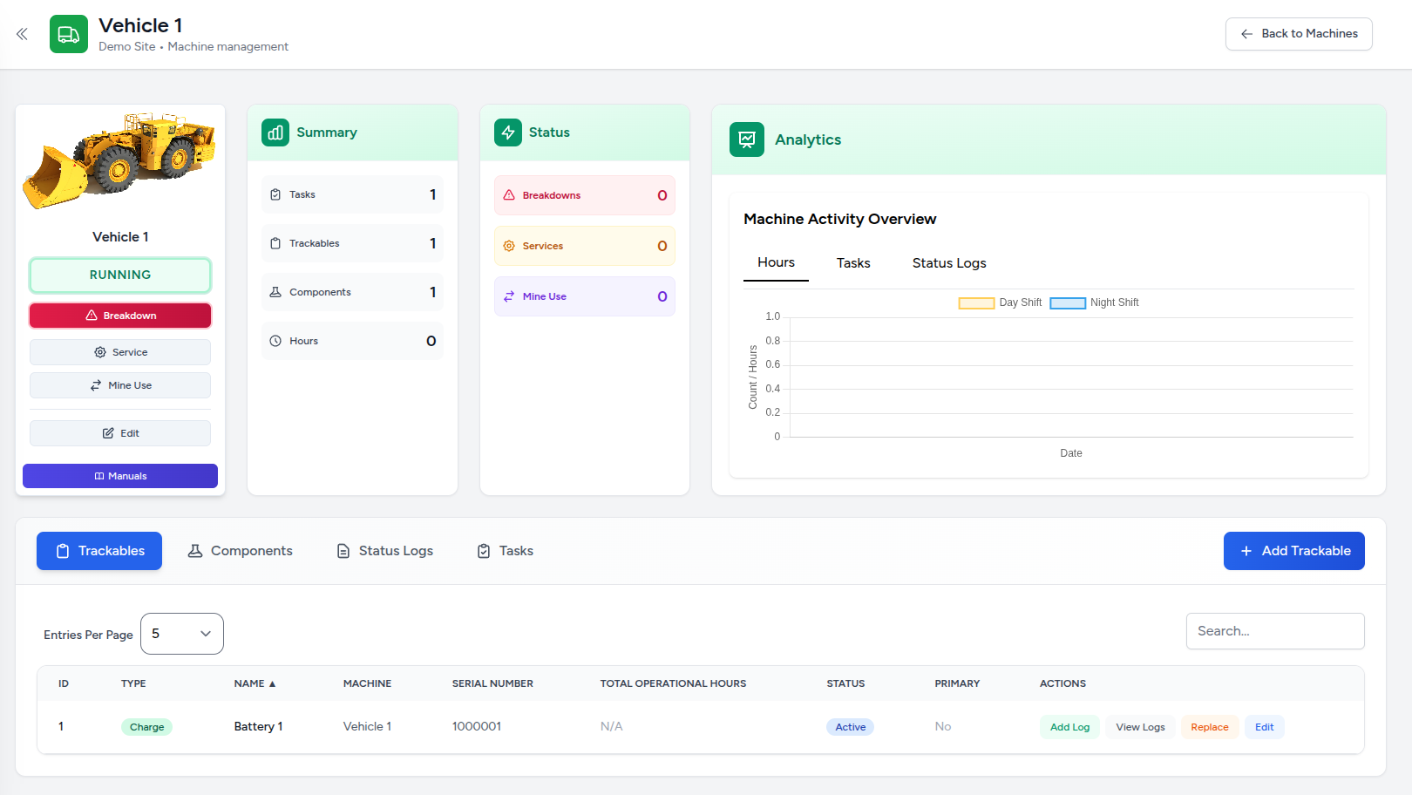Click the trackables Search field

[x=1274, y=631]
